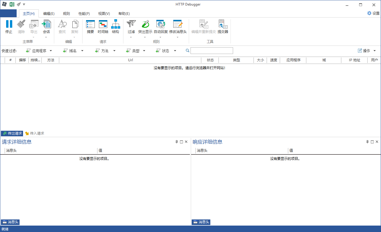Open the 状态 quick filter dropdown
Image resolution: width=381 pixels, height=232 pixels.
click(166, 51)
